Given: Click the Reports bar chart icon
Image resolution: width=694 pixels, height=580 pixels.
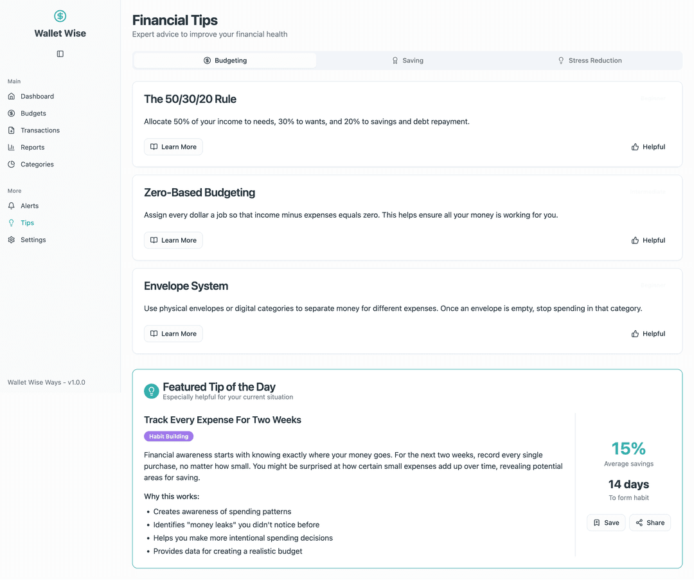Looking at the screenshot, I should [x=12, y=147].
